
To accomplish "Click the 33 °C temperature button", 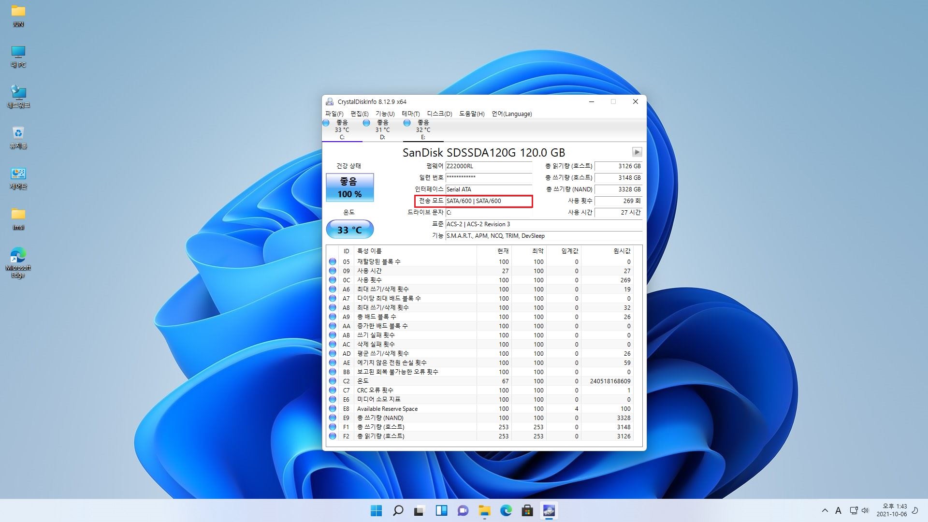I will click(349, 230).
